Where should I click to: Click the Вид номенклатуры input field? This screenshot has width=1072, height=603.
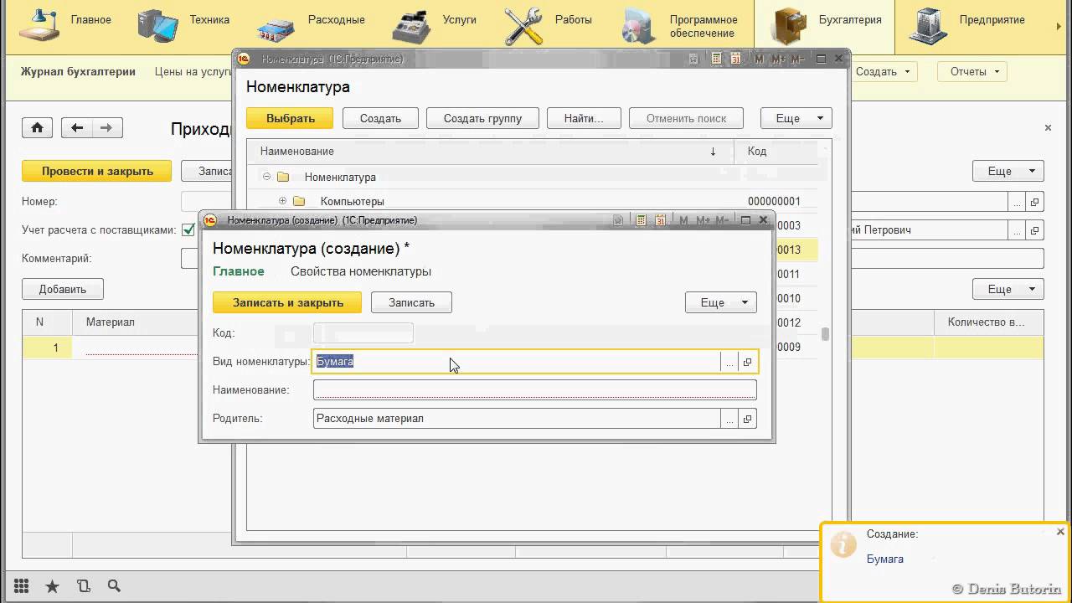(516, 362)
